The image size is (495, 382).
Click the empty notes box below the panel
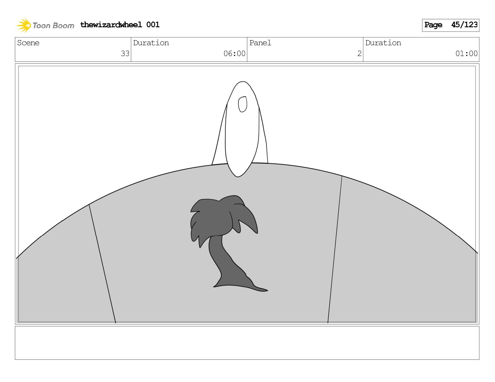click(x=247, y=343)
